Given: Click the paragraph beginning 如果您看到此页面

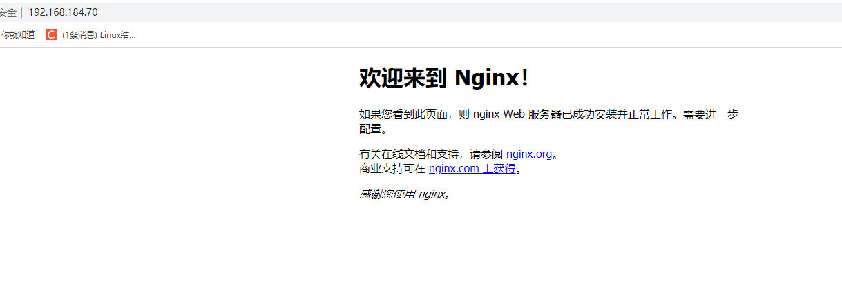Looking at the screenshot, I should (x=548, y=121).
